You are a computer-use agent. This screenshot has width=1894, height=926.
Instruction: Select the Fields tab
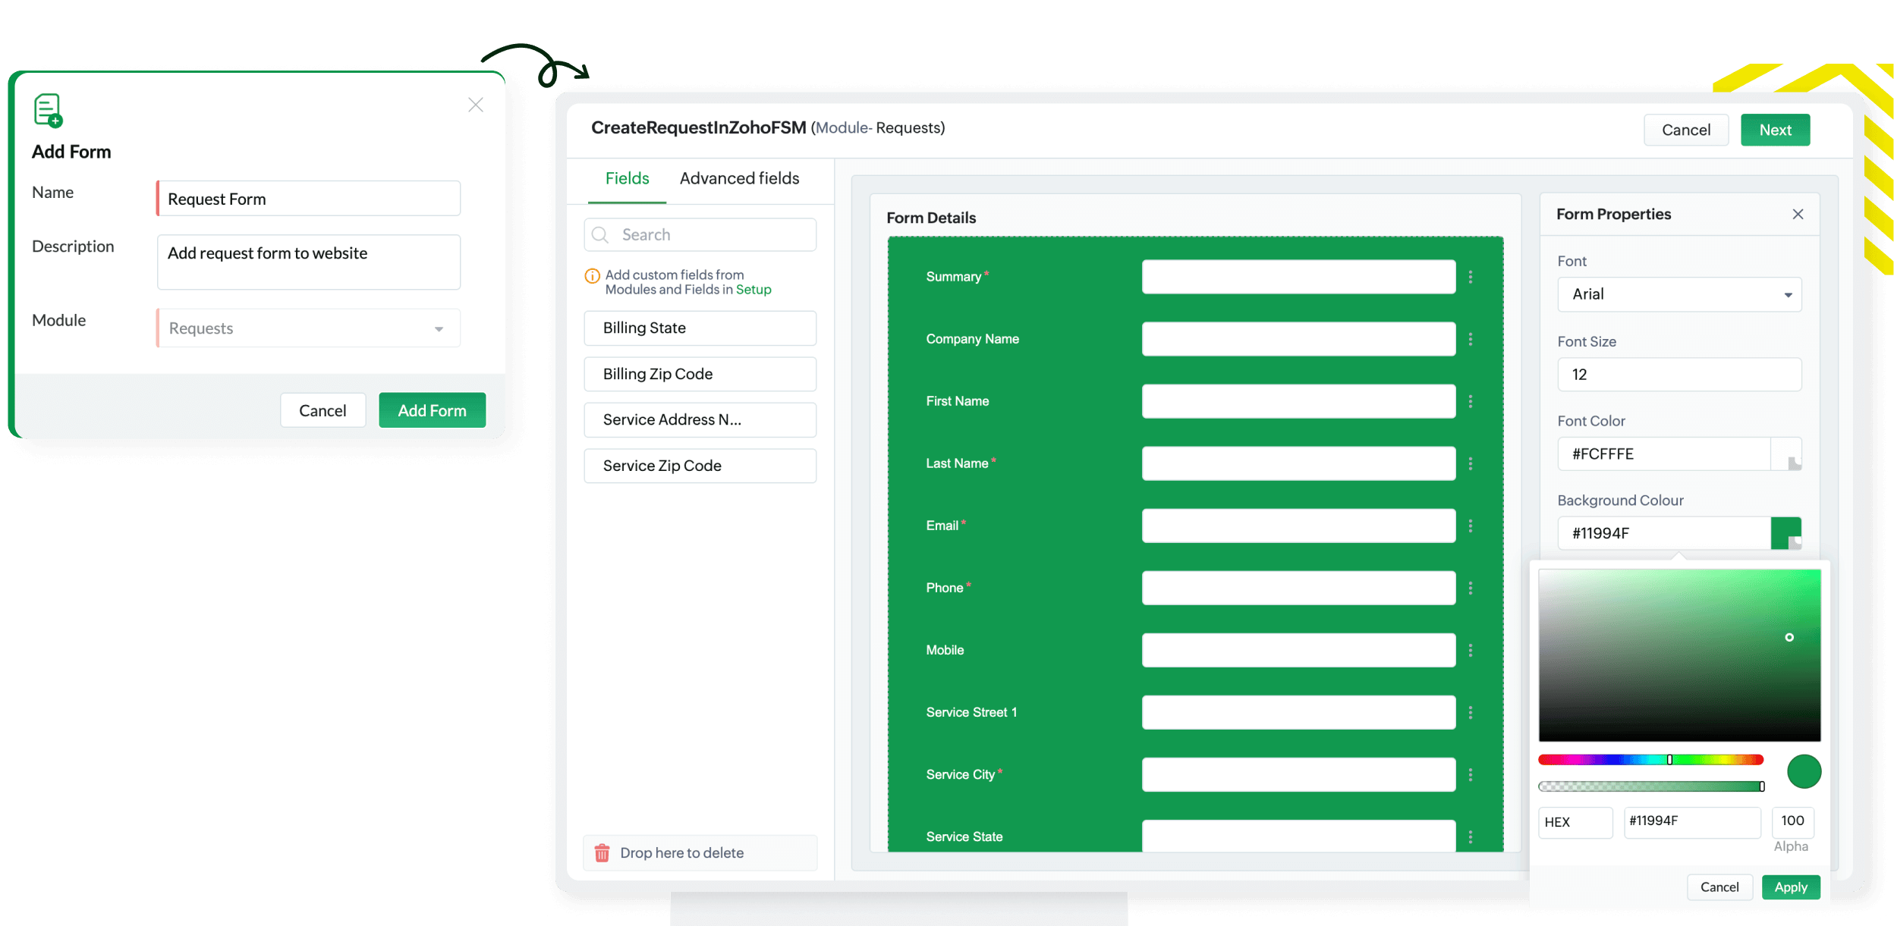point(627,178)
